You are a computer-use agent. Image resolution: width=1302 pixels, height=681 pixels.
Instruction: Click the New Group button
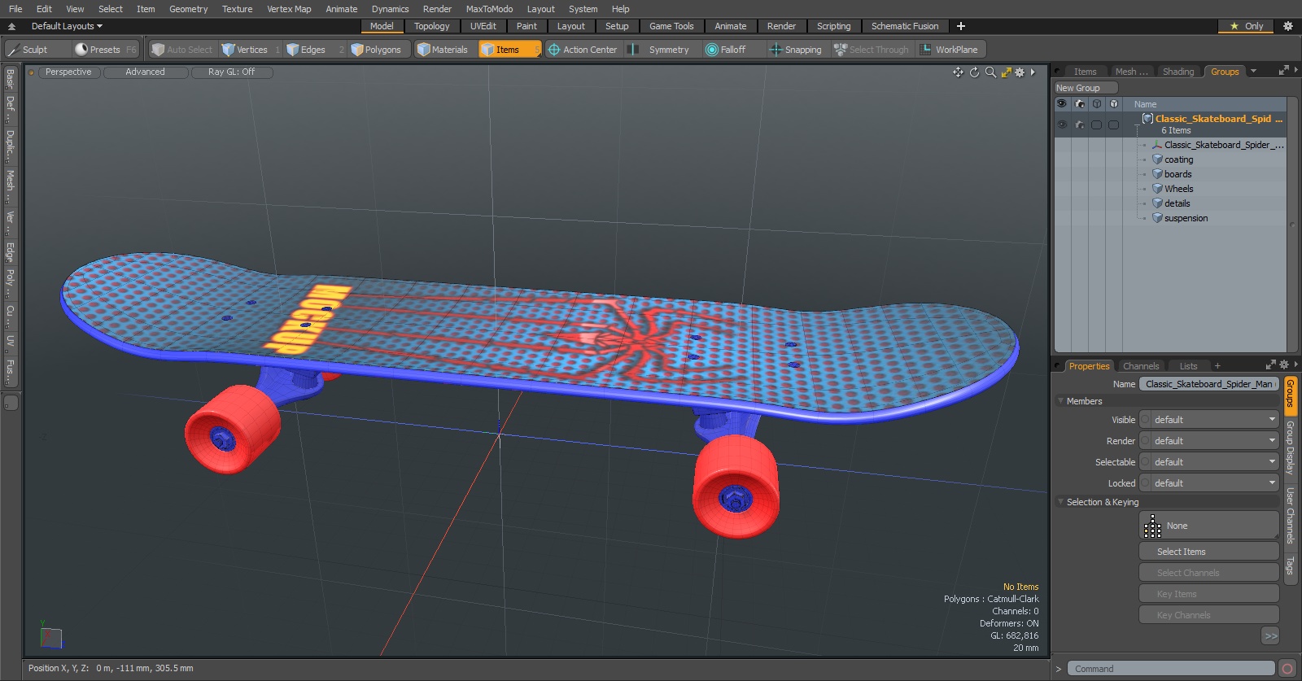point(1086,88)
